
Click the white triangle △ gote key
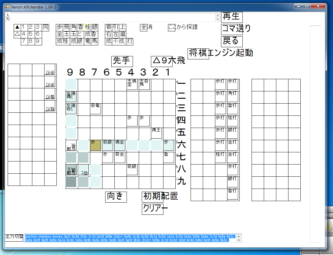(x=17, y=34)
